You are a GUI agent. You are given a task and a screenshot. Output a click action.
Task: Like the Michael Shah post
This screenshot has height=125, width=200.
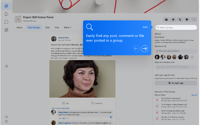[x=65, y=103]
